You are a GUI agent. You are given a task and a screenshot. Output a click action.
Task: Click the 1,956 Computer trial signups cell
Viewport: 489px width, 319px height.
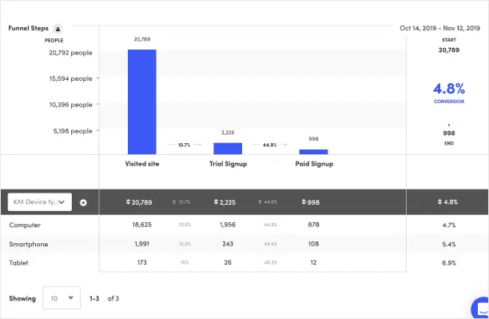pyautogui.click(x=228, y=225)
